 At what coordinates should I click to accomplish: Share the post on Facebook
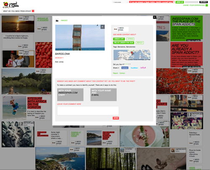pyautogui.click(x=125, y=68)
